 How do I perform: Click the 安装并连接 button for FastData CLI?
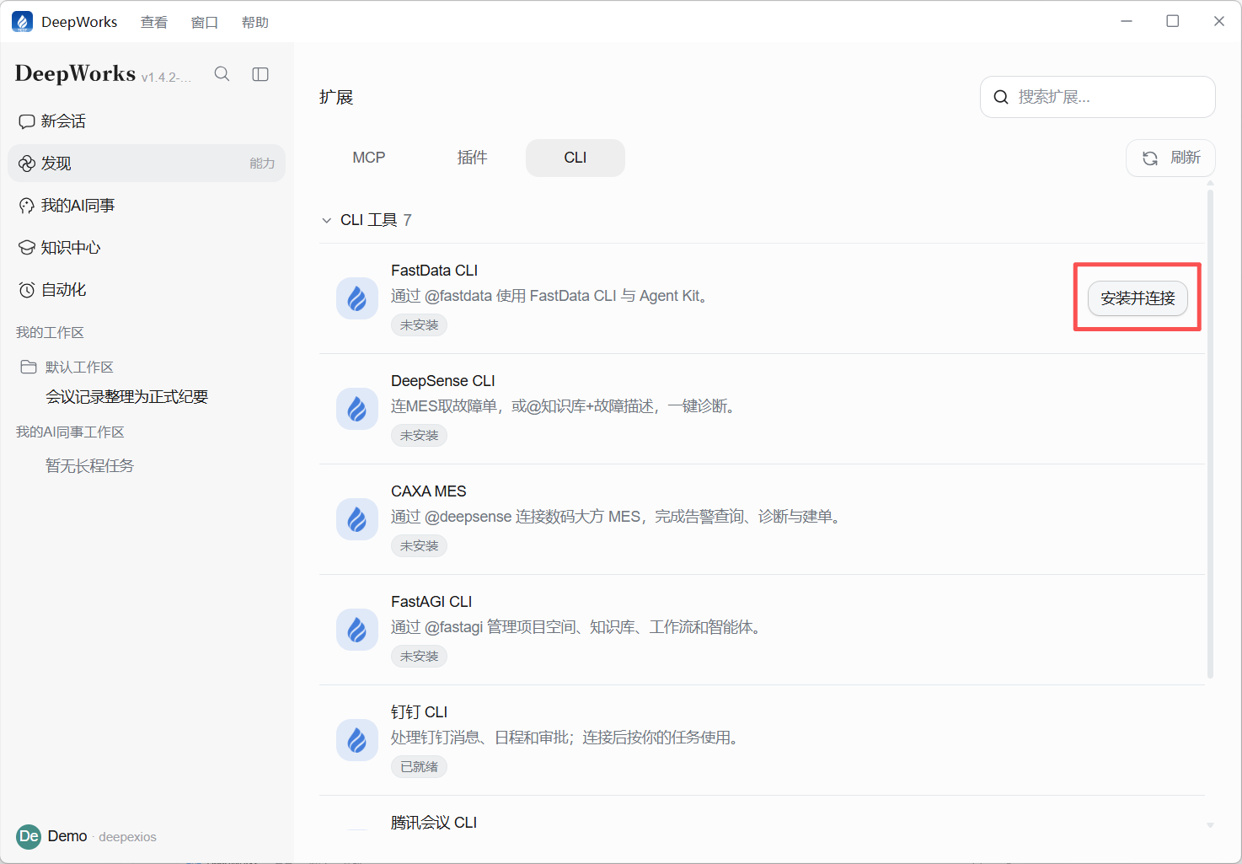tap(1138, 298)
